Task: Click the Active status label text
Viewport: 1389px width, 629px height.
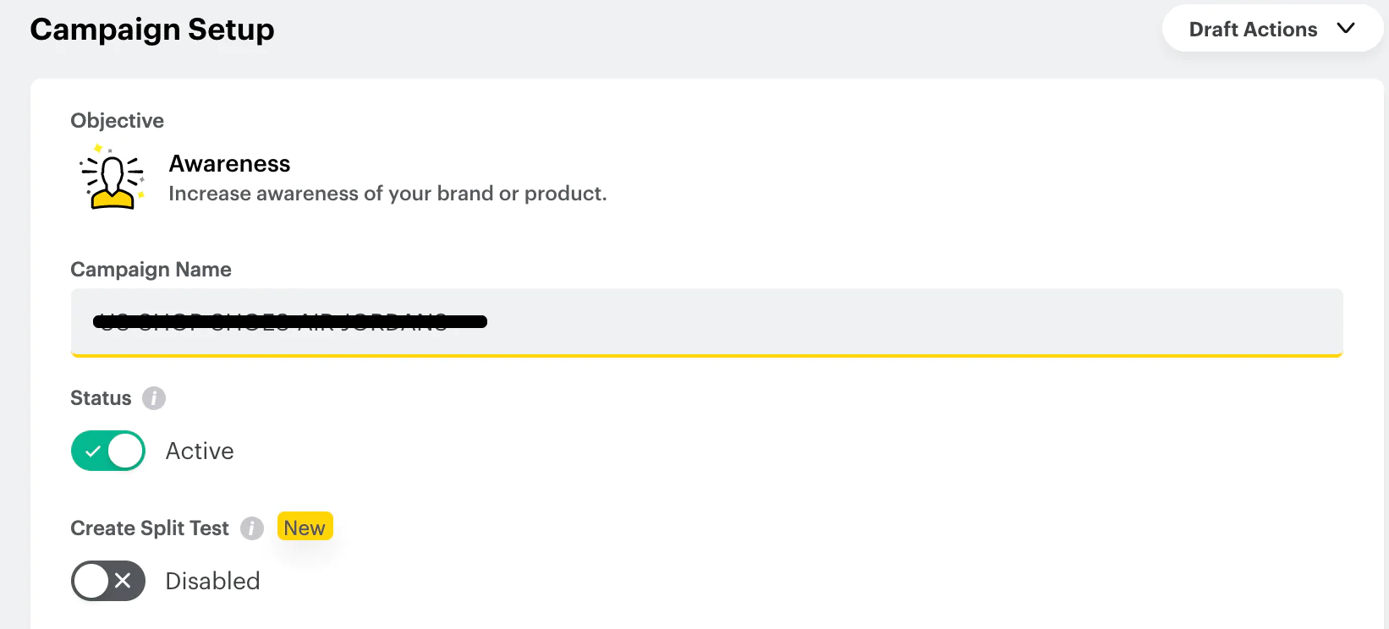Action: click(200, 451)
